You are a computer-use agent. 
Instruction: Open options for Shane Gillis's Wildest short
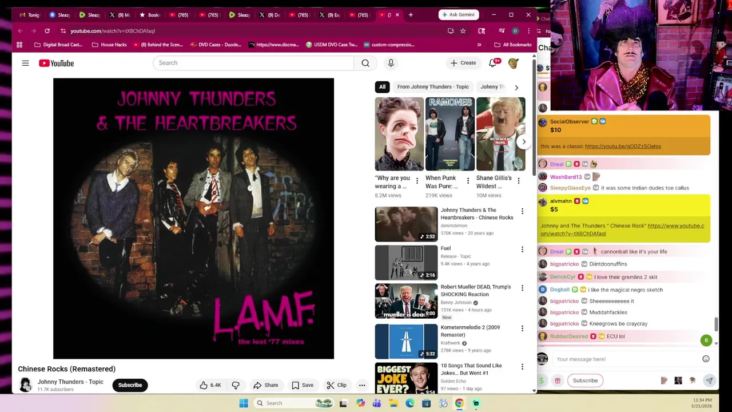[x=519, y=181]
